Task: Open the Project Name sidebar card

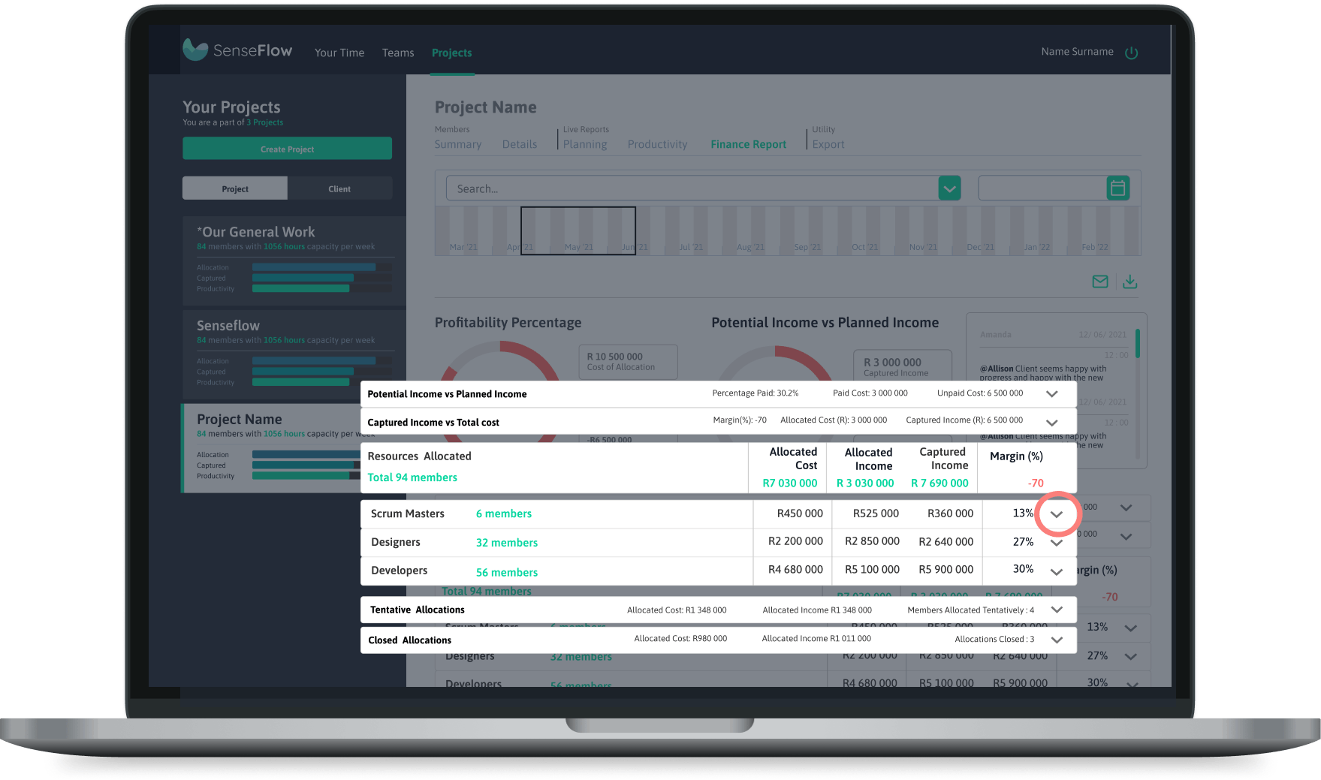Action: click(272, 447)
